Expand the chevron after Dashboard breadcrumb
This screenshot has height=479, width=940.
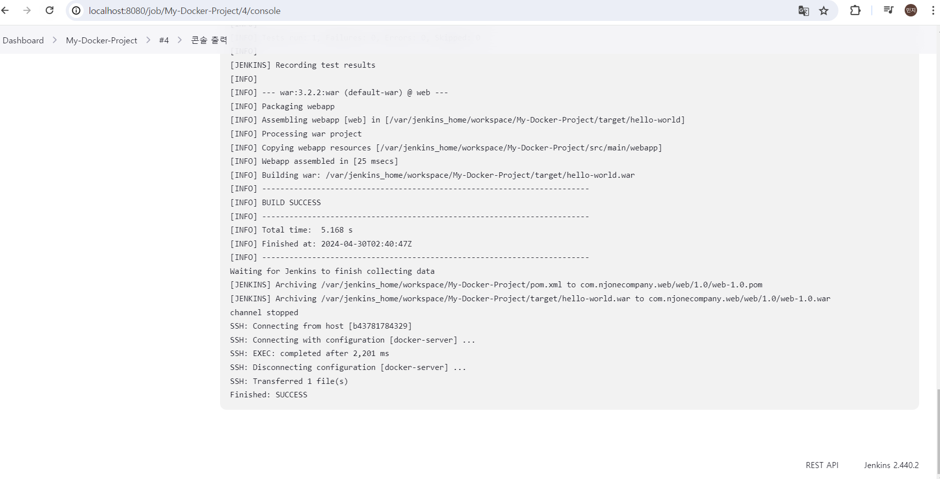tap(55, 40)
